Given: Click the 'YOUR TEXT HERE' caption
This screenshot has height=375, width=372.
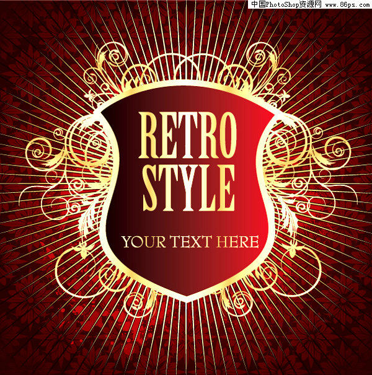Looking at the screenshot, I should tap(190, 242).
